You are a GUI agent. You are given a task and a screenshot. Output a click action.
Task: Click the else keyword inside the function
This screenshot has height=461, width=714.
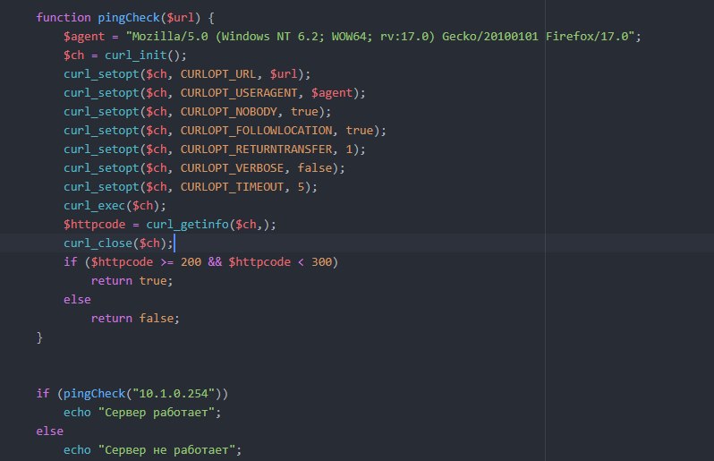click(x=78, y=300)
